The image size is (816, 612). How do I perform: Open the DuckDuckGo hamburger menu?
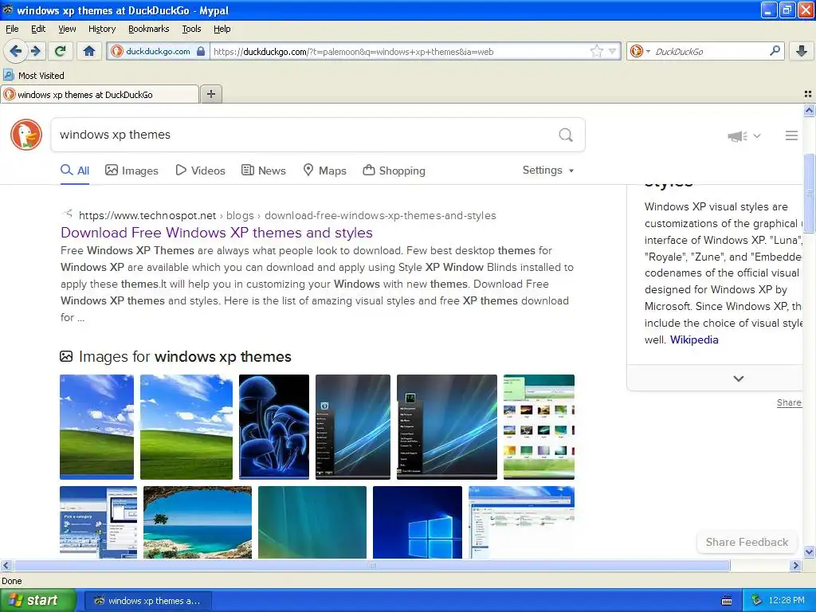click(x=791, y=135)
